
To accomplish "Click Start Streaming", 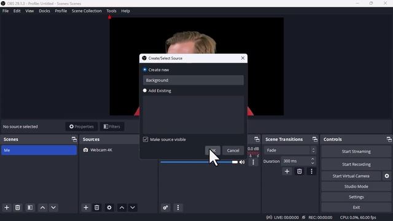I will (x=356, y=152).
